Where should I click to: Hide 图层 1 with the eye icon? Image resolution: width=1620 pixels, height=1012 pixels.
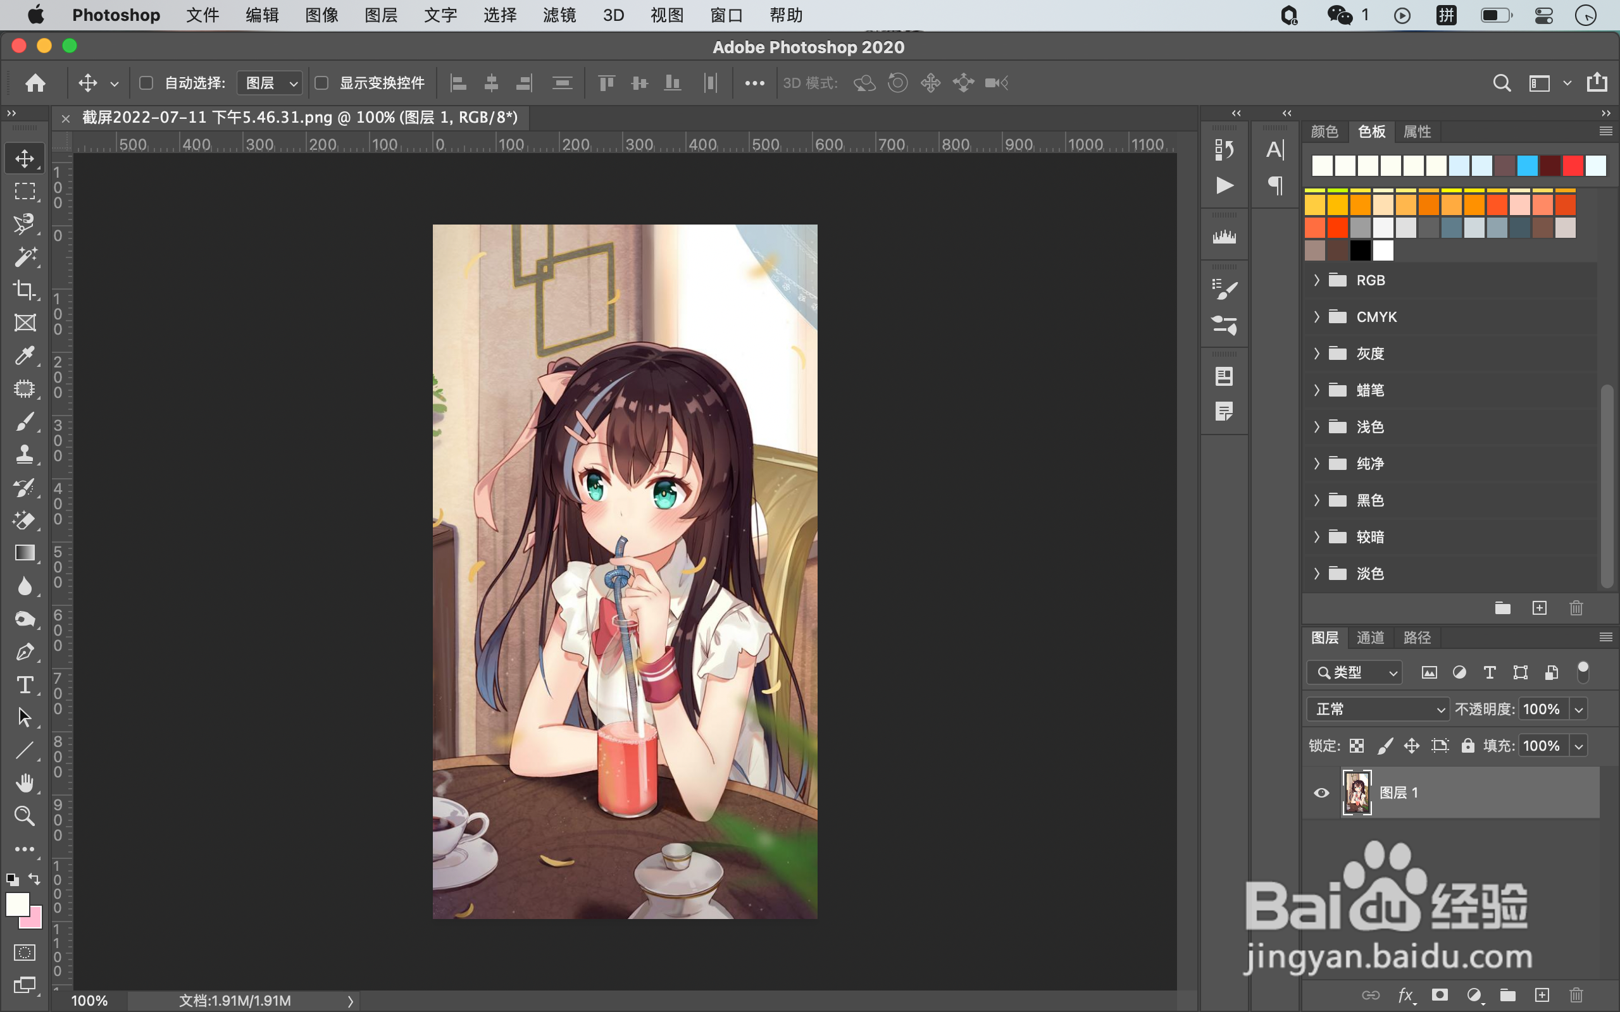click(1321, 793)
